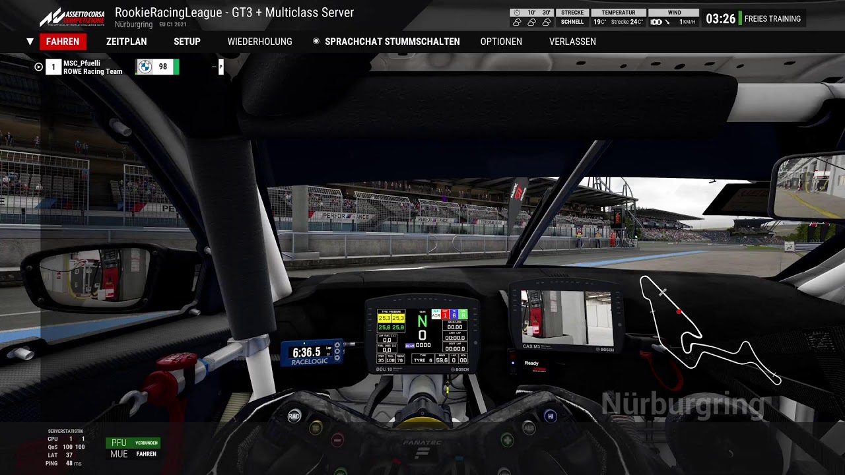This screenshot has height=475, width=845.
Task: Click the CPU stat row
Action: pos(66,438)
